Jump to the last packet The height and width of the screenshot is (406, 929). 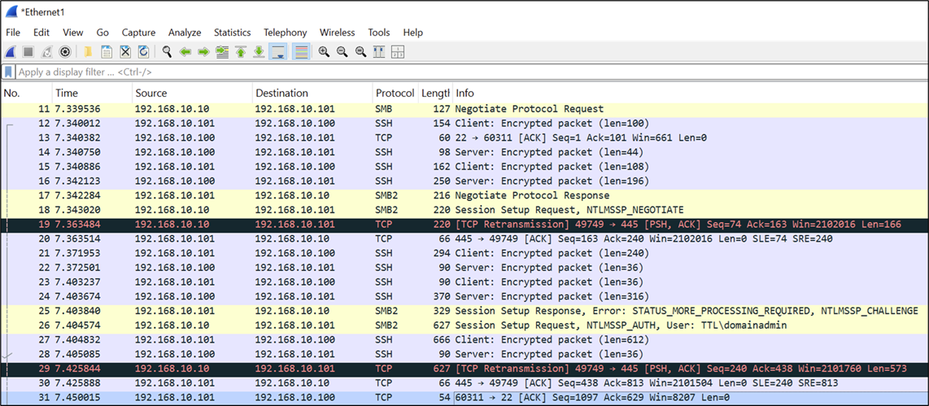tap(259, 52)
